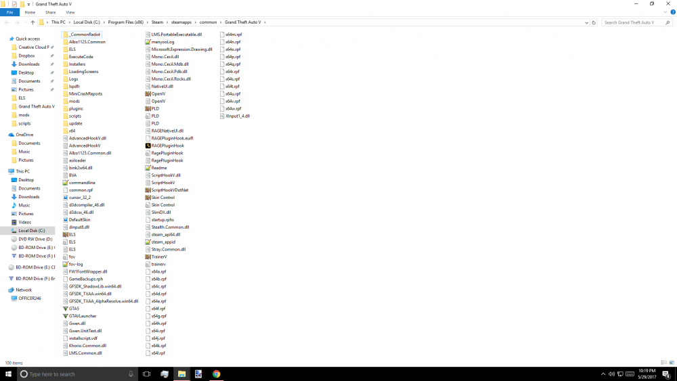This screenshot has width=677, height=381.
Task: Select Network in the navigation pane
Action: (x=23, y=290)
